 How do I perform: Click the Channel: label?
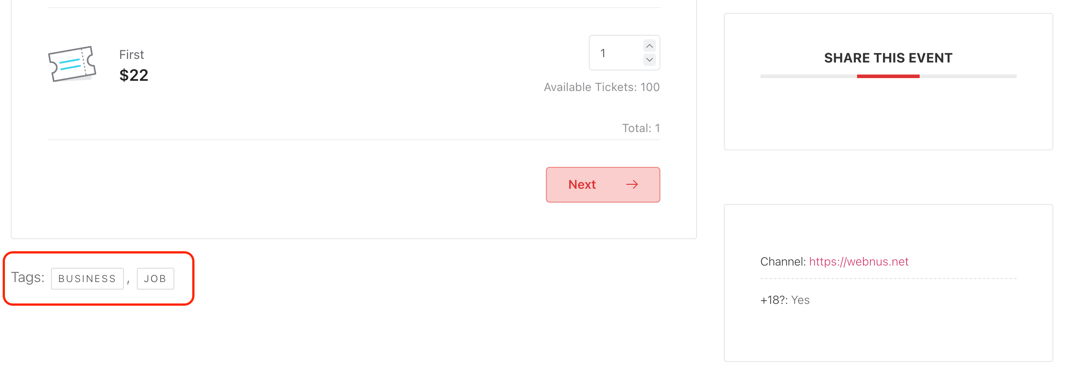tap(783, 262)
